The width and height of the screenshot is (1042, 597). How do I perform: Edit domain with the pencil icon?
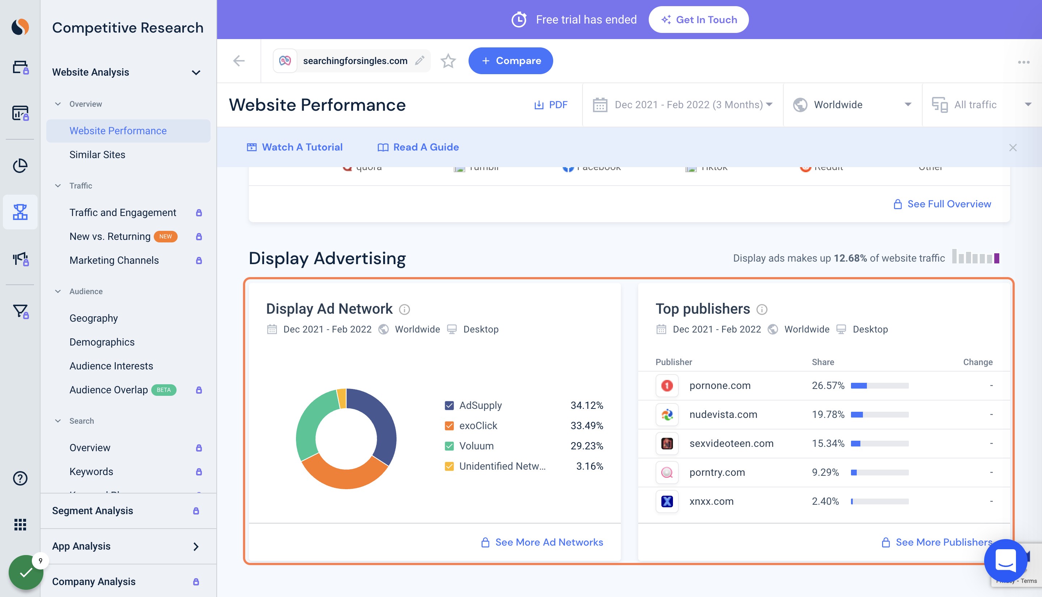[x=419, y=61]
